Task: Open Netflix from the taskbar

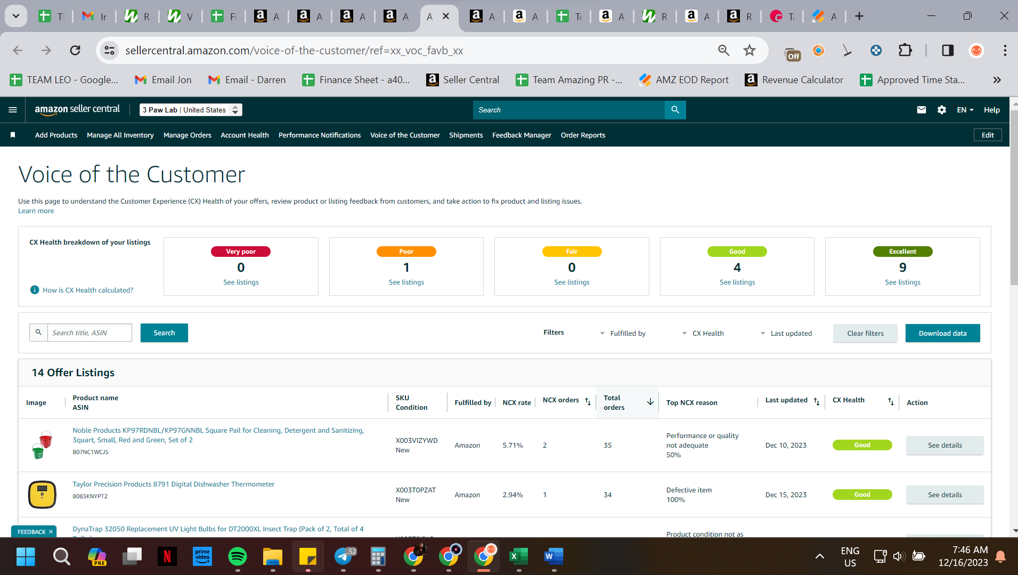Action: click(167, 556)
